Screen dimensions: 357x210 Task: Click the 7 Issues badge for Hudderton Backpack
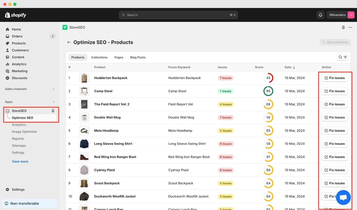(226, 78)
